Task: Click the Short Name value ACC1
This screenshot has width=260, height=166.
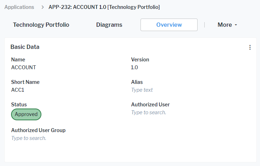Action: click(x=18, y=90)
